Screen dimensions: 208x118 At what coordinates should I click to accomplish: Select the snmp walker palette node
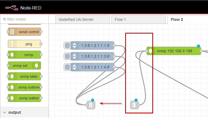click(24, 98)
